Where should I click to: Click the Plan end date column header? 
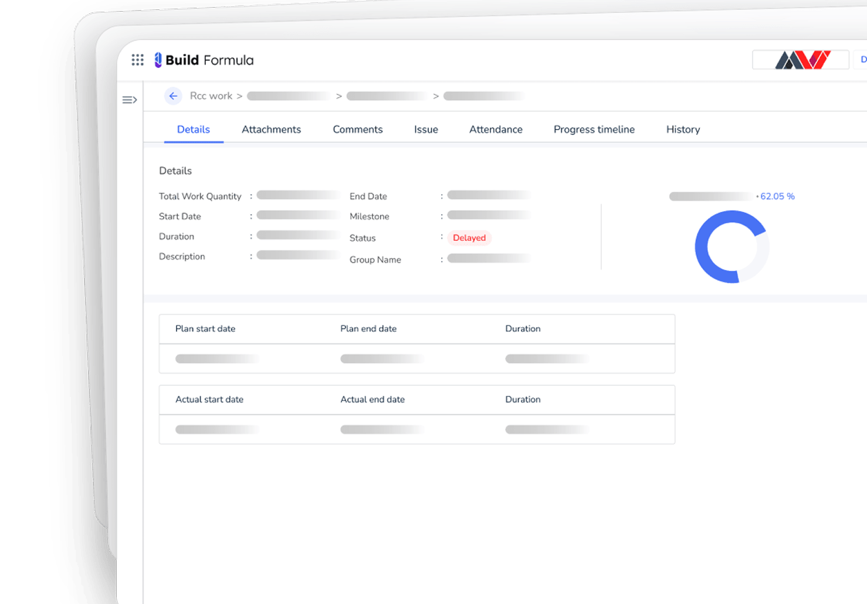[x=368, y=329]
